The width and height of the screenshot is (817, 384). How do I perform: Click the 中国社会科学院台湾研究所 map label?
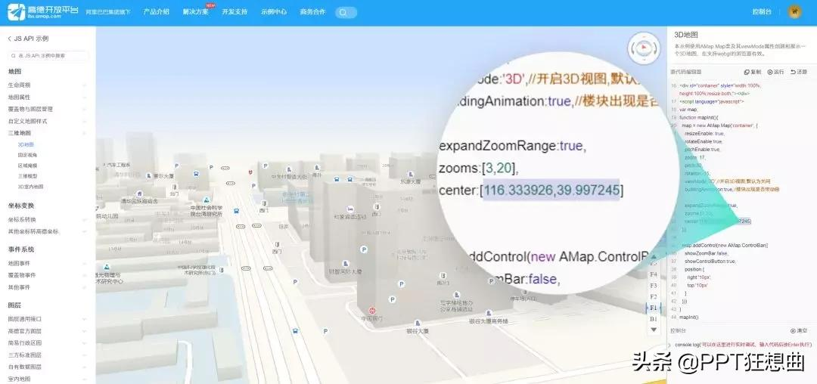click(x=207, y=210)
